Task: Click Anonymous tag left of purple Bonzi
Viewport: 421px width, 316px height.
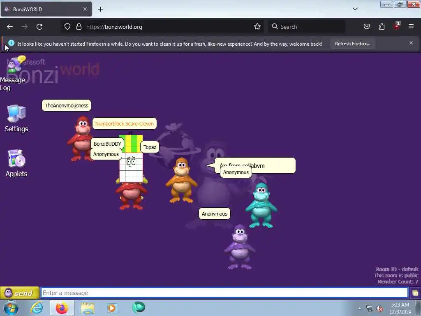Action: [215, 214]
